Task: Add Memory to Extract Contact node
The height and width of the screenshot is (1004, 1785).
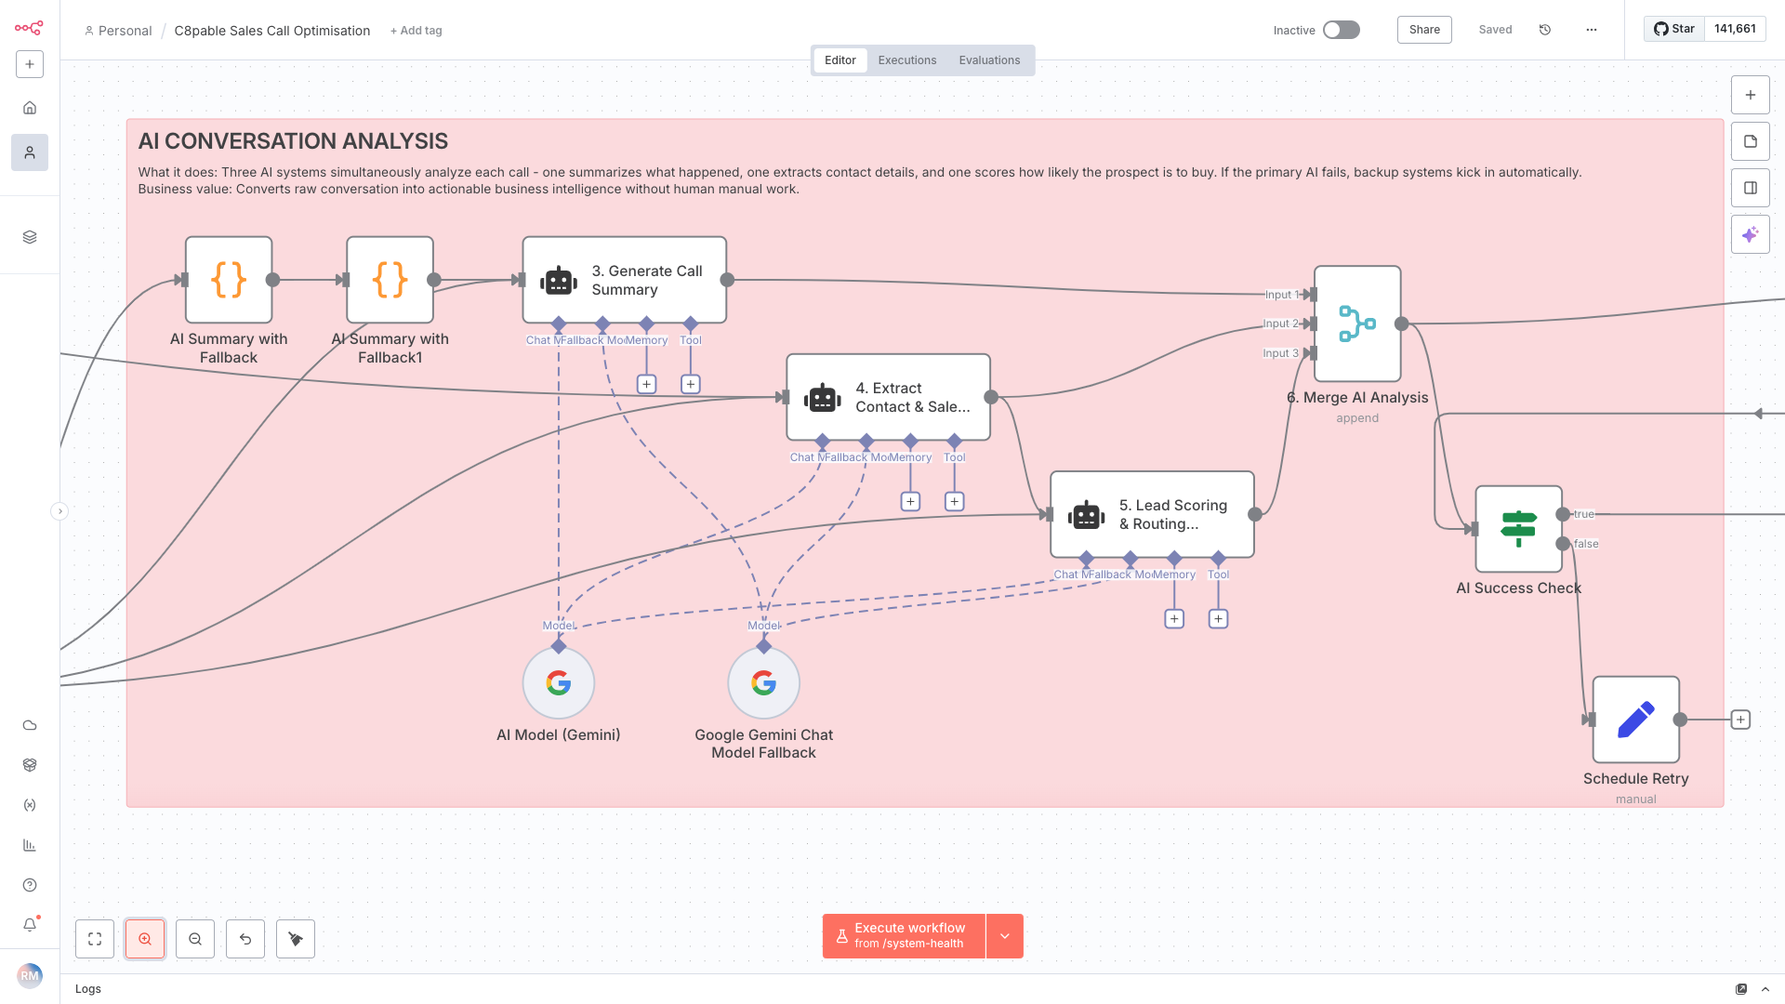Action: (910, 501)
